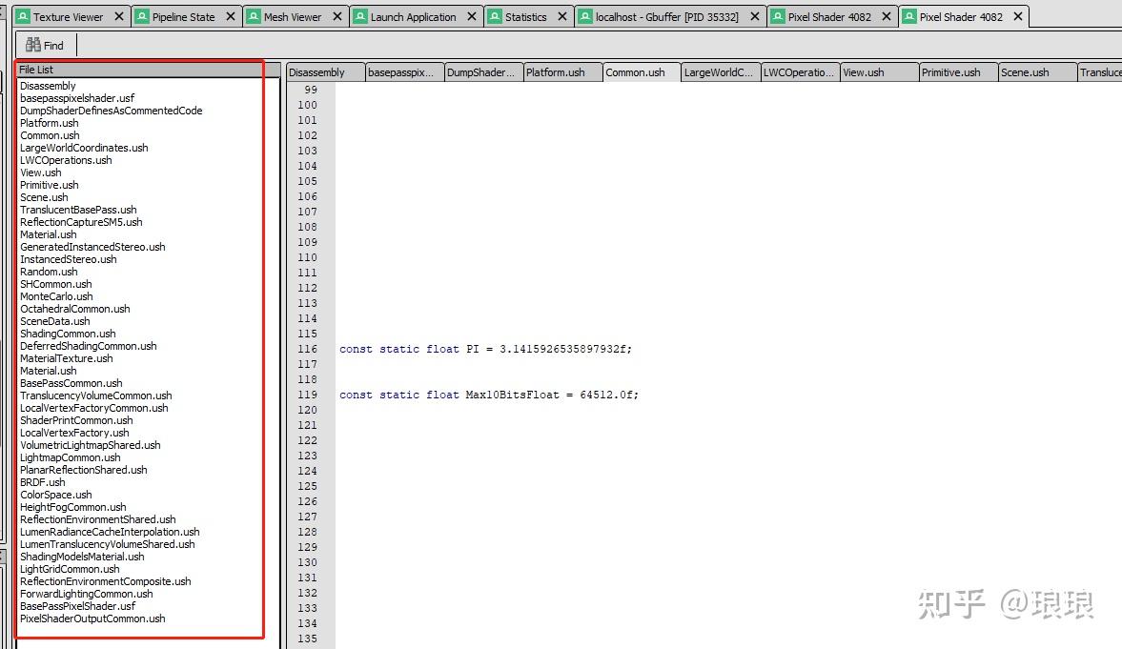The image size is (1122, 649).
Task: Open the Statistics tab
Action: 524,15
